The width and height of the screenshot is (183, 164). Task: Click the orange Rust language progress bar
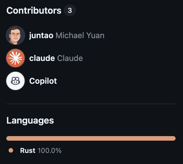click(91, 138)
